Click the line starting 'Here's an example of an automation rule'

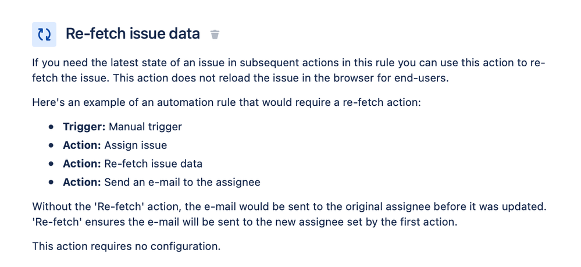(x=226, y=102)
